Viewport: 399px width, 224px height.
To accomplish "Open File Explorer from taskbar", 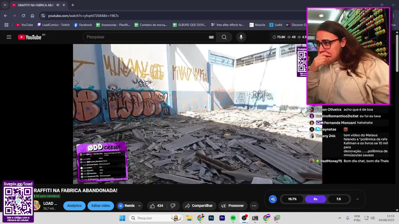I will coord(189,218).
